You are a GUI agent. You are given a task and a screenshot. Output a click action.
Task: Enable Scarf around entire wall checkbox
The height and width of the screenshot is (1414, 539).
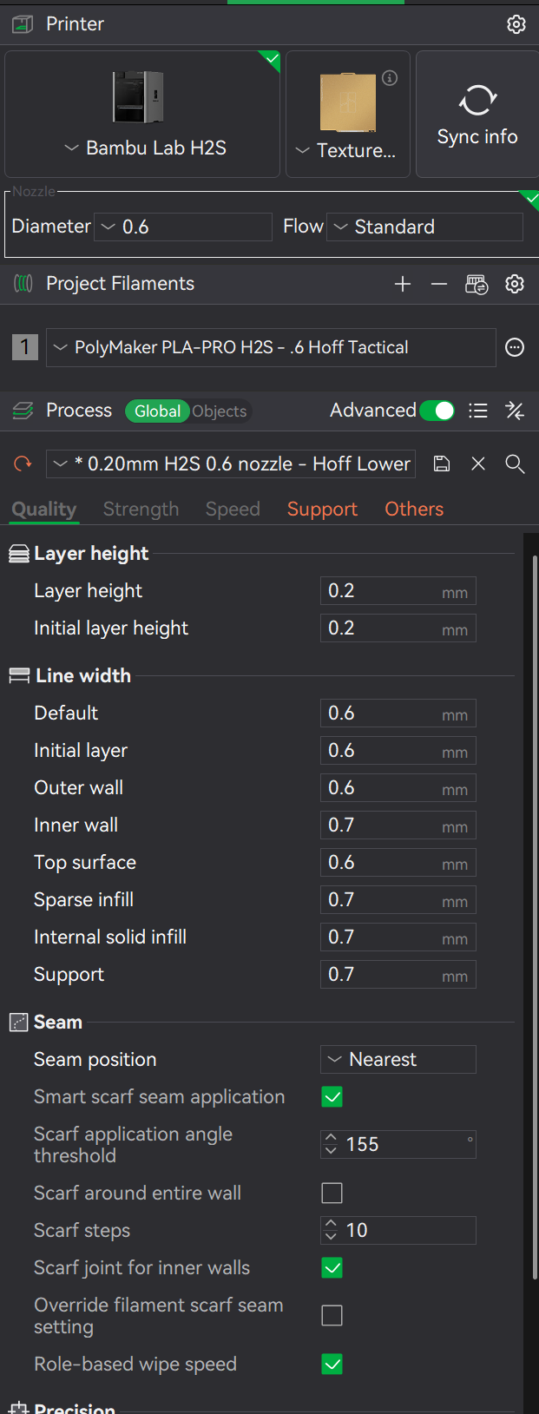coord(332,1194)
